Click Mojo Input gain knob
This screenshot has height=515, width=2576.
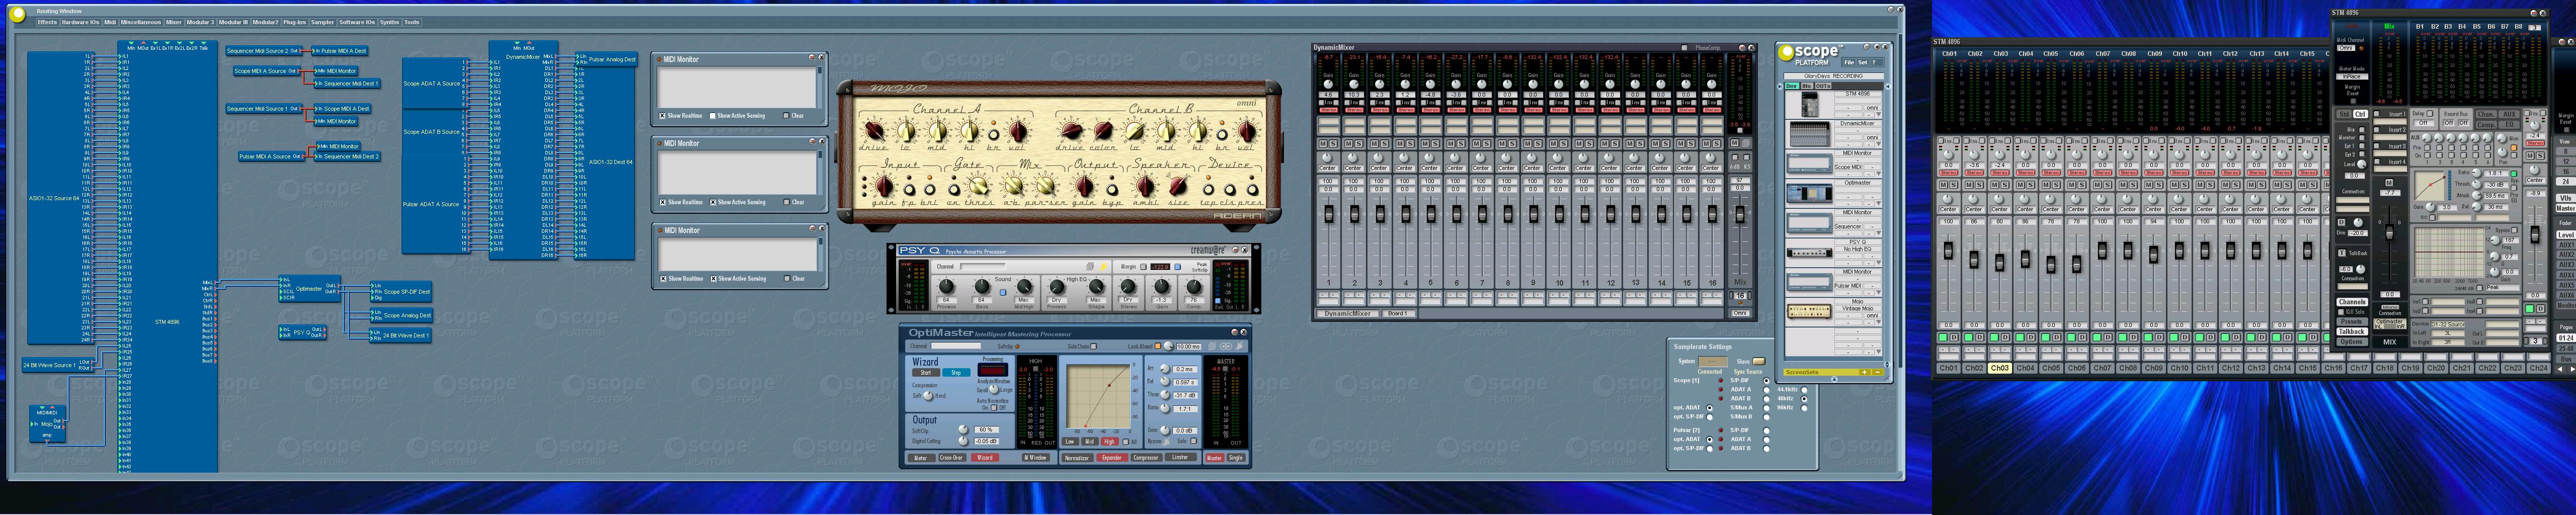pyautogui.click(x=884, y=187)
